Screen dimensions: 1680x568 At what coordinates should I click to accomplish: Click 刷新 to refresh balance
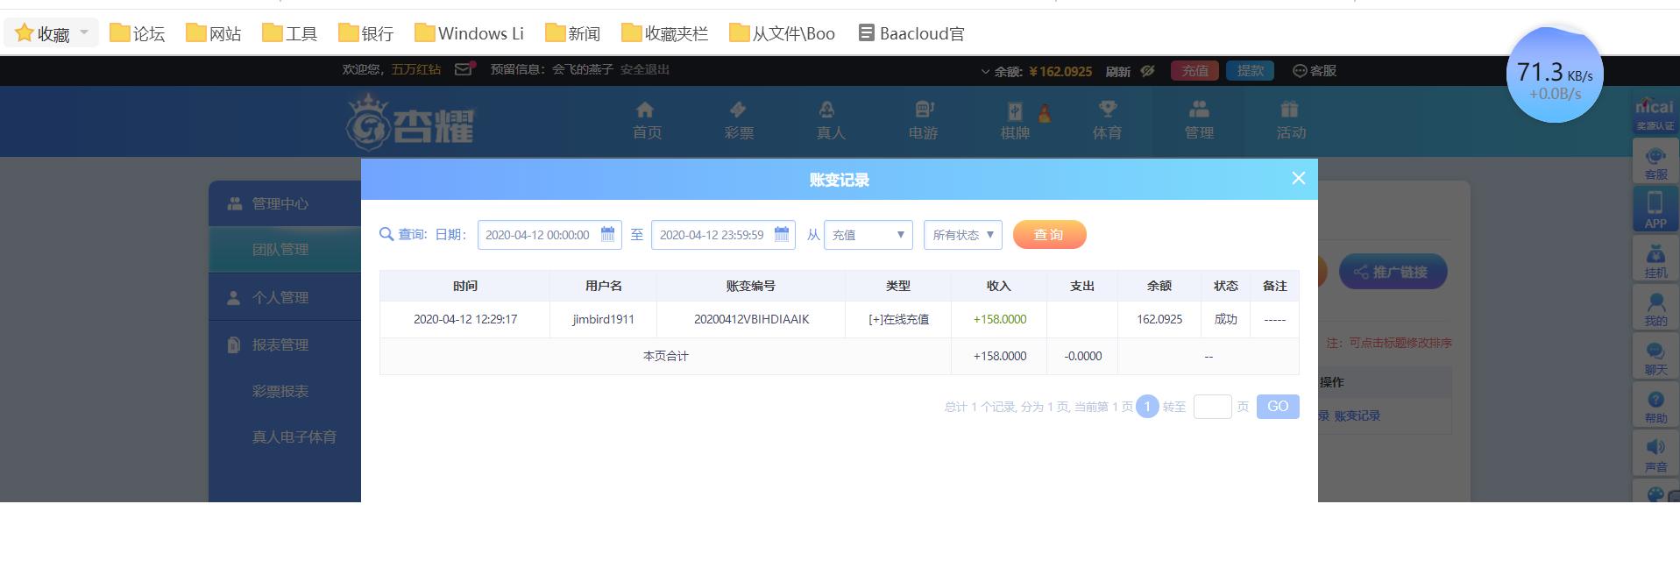[1118, 71]
